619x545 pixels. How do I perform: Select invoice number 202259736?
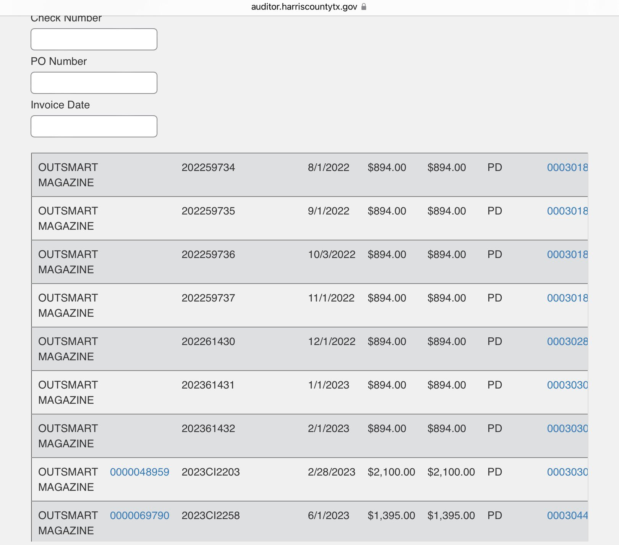pyautogui.click(x=208, y=255)
